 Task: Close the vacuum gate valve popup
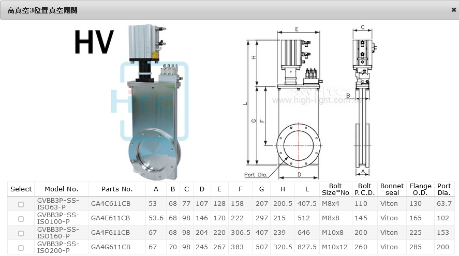(x=453, y=10)
